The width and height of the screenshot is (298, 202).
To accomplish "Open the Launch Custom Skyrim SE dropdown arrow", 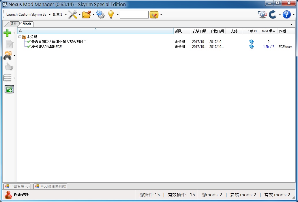I will [50, 15].
